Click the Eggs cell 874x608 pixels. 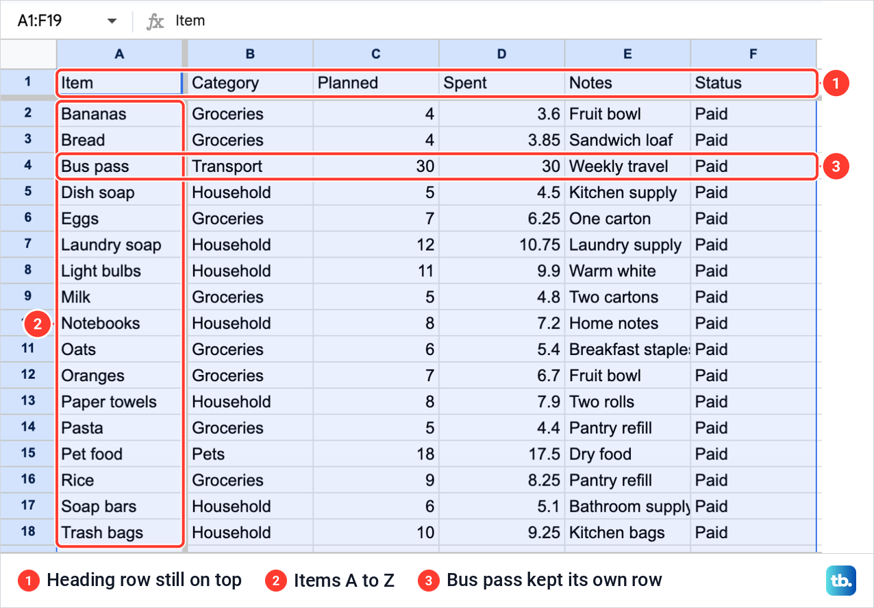tap(120, 218)
